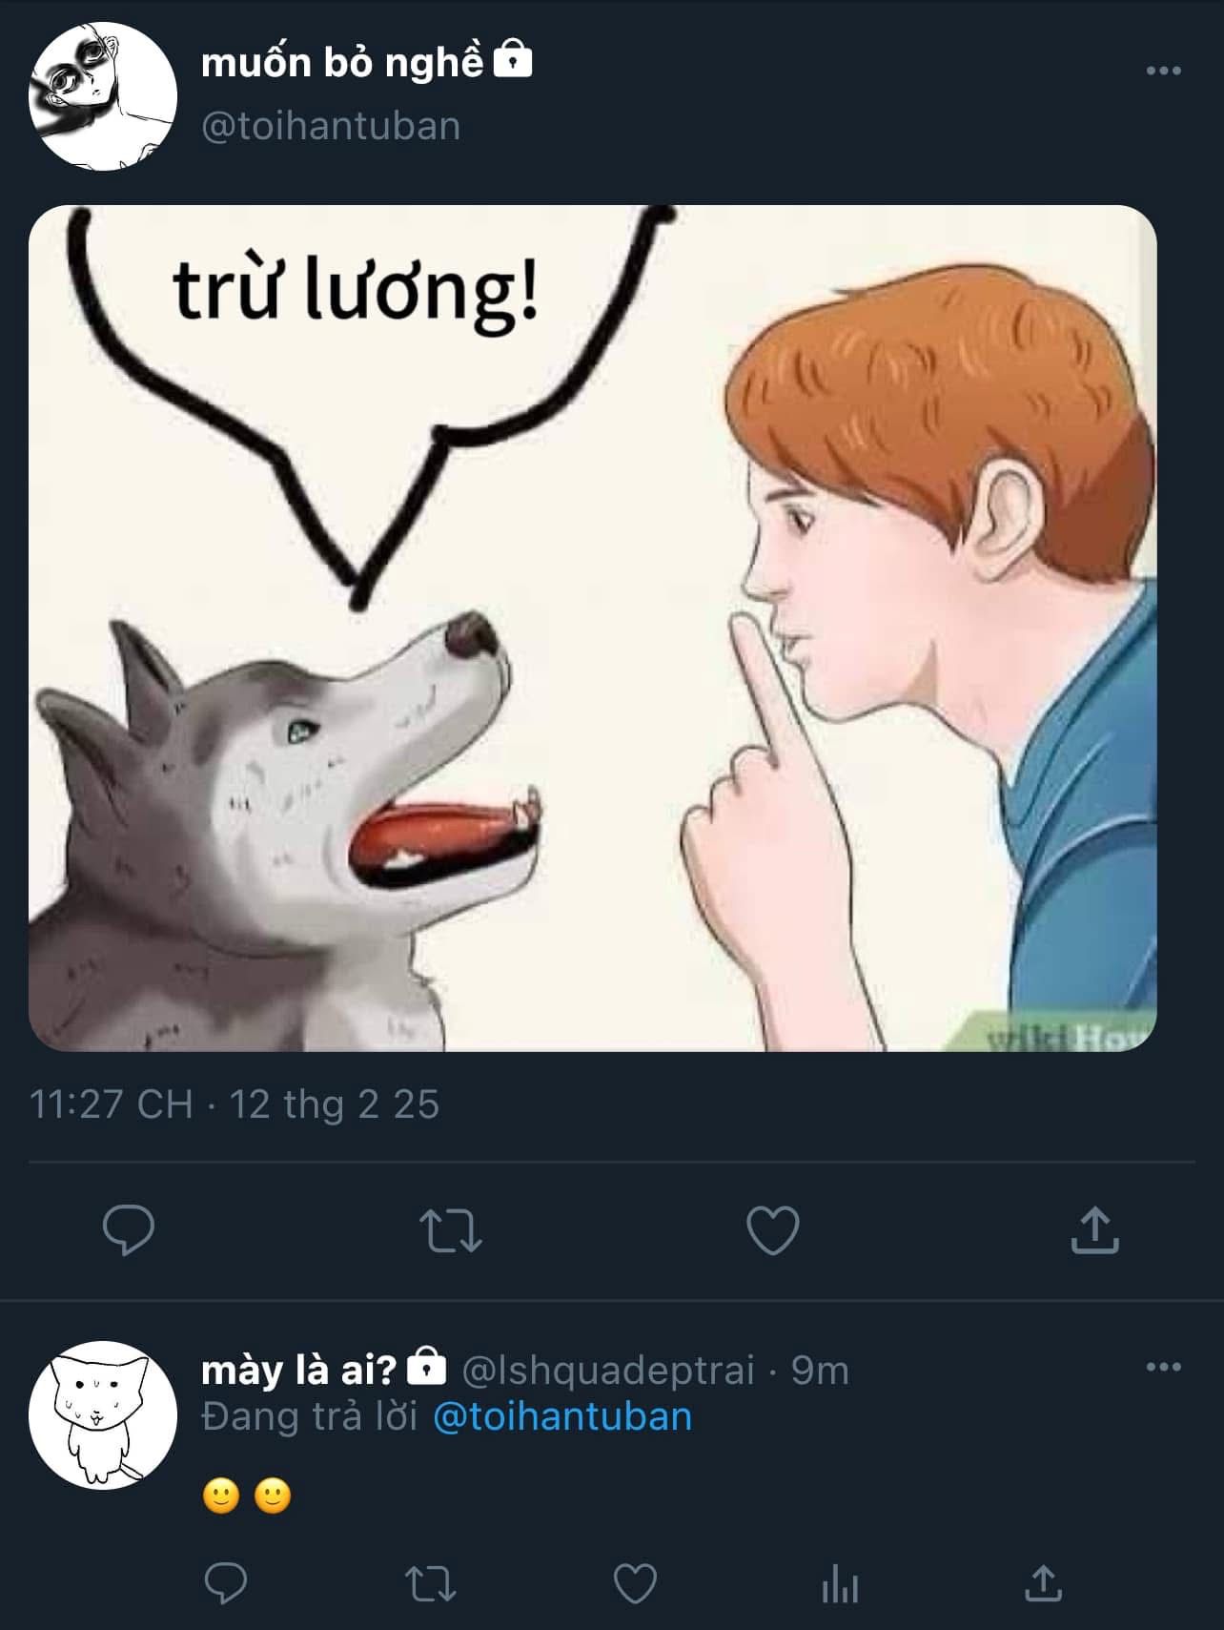This screenshot has height=1630, width=1224.
Task: Open more options for the main tweet
Action: point(1163,71)
